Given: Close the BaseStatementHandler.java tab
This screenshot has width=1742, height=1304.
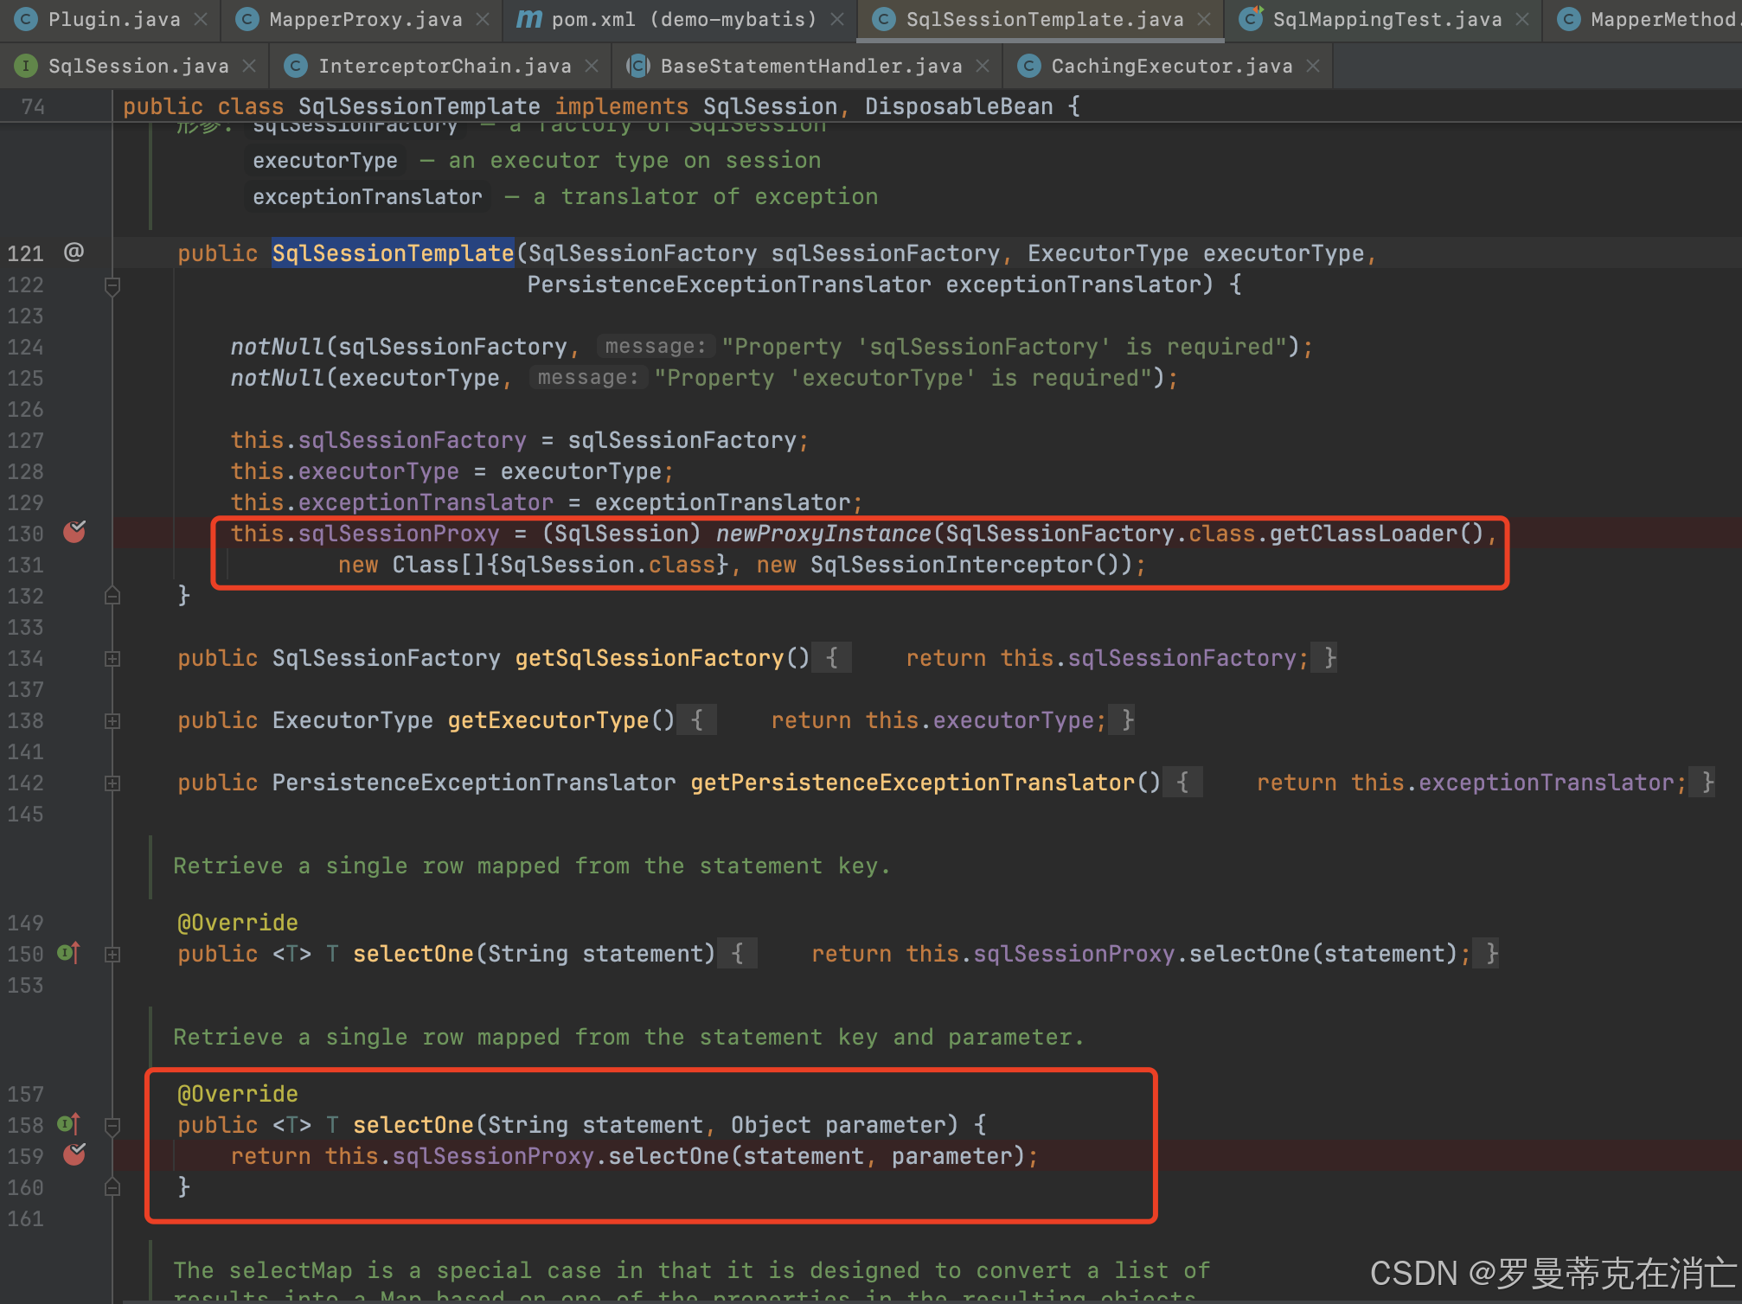Looking at the screenshot, I should pyautogui.click(x=983, y=66).
